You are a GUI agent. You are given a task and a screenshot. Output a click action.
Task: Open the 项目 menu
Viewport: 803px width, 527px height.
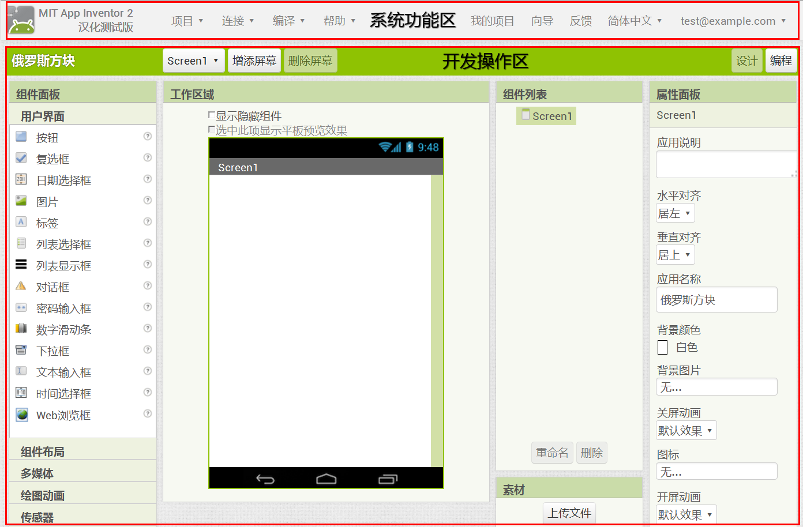tap(187, 21)
